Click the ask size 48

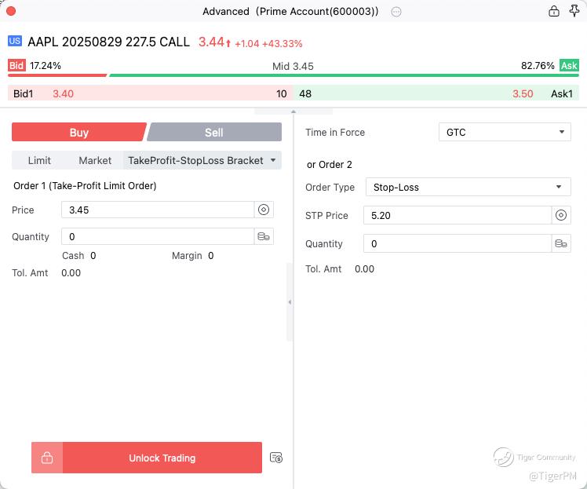(x=305, y=93)
